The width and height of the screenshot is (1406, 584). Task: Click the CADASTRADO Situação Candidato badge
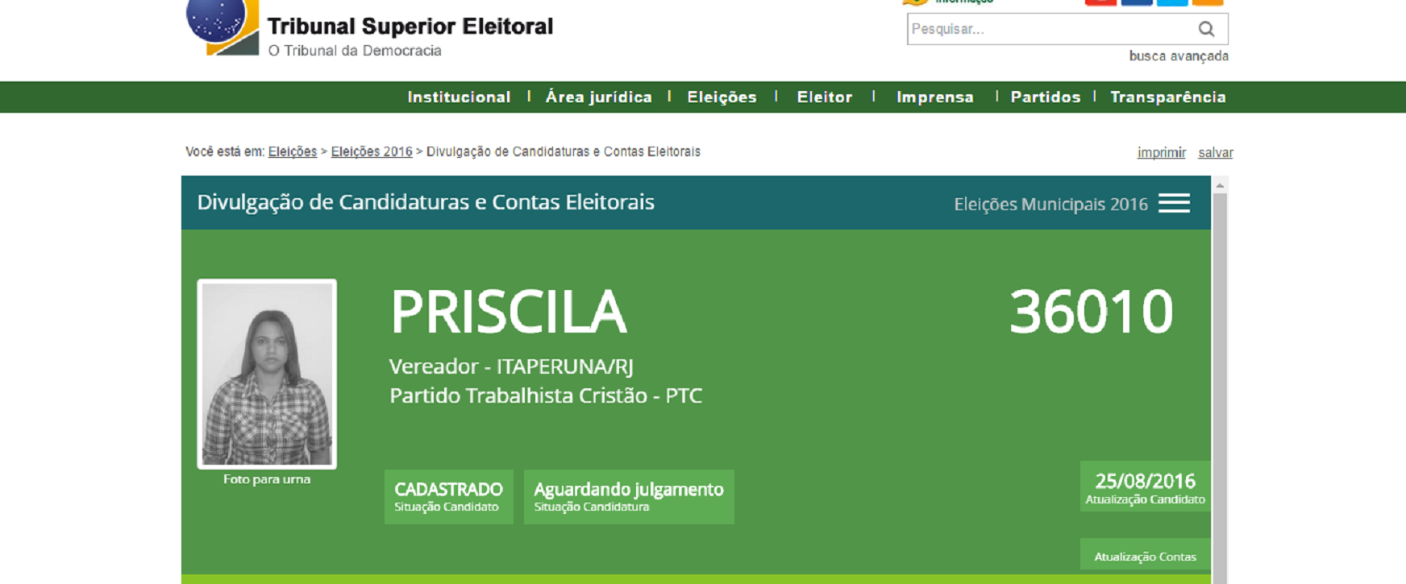pyautogui.click(x=449, y=497)
